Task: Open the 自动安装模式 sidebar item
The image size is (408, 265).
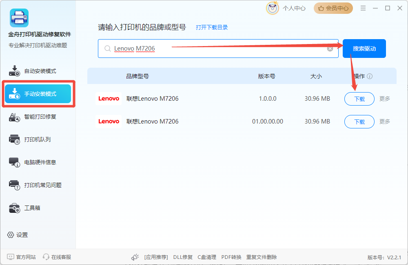Action: [38, 71]
